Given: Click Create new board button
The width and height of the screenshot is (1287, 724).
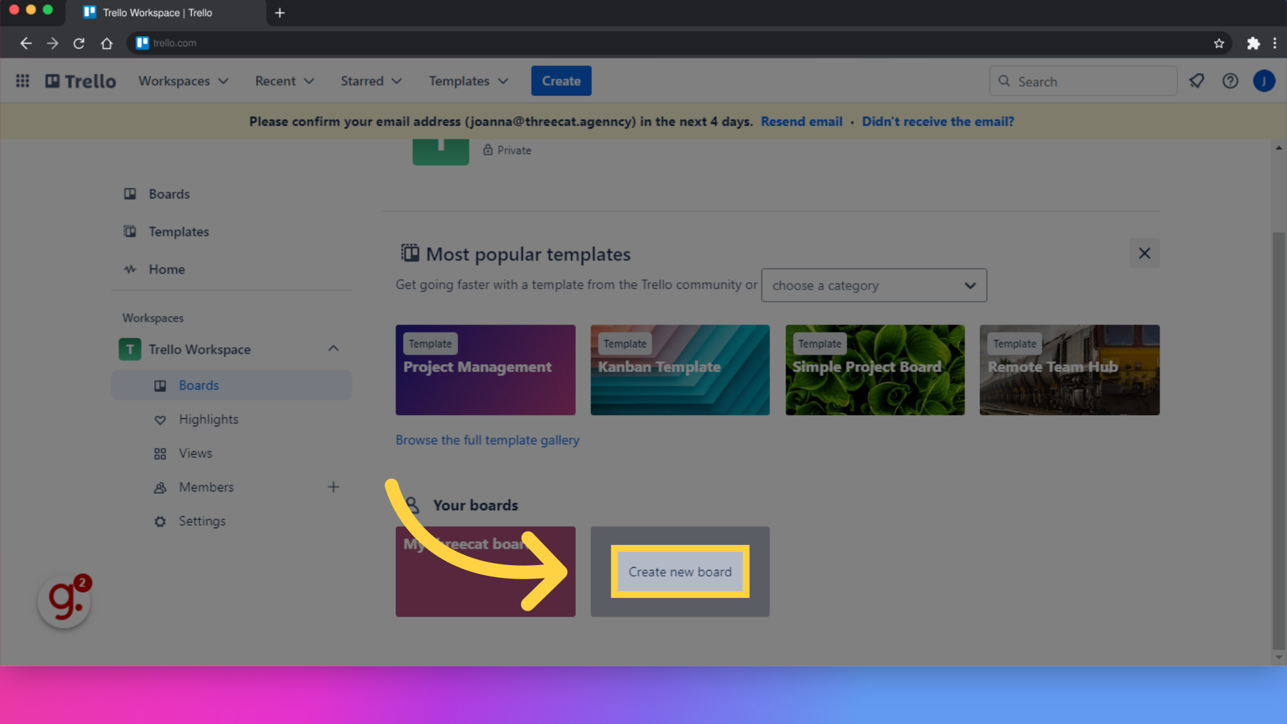Looking at the screenshot, I should click(680, 571).
